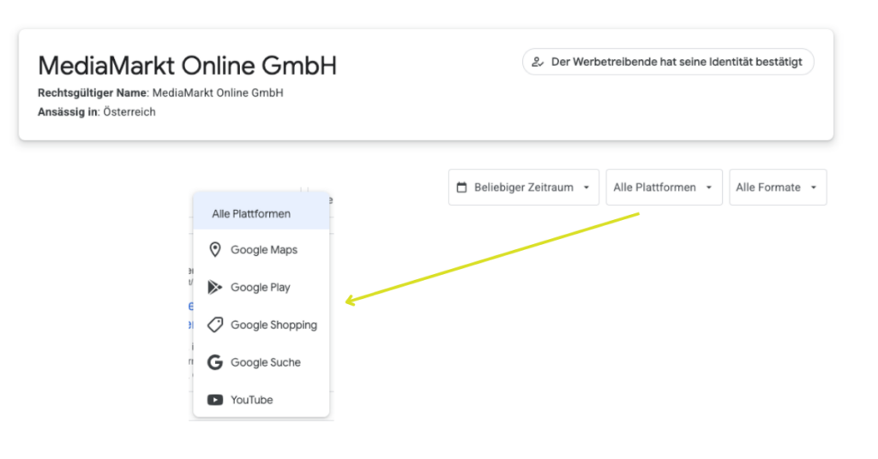Click the YouTube play logo icon
This screenshot has width=878, height=459.
[x=215, y=400]
